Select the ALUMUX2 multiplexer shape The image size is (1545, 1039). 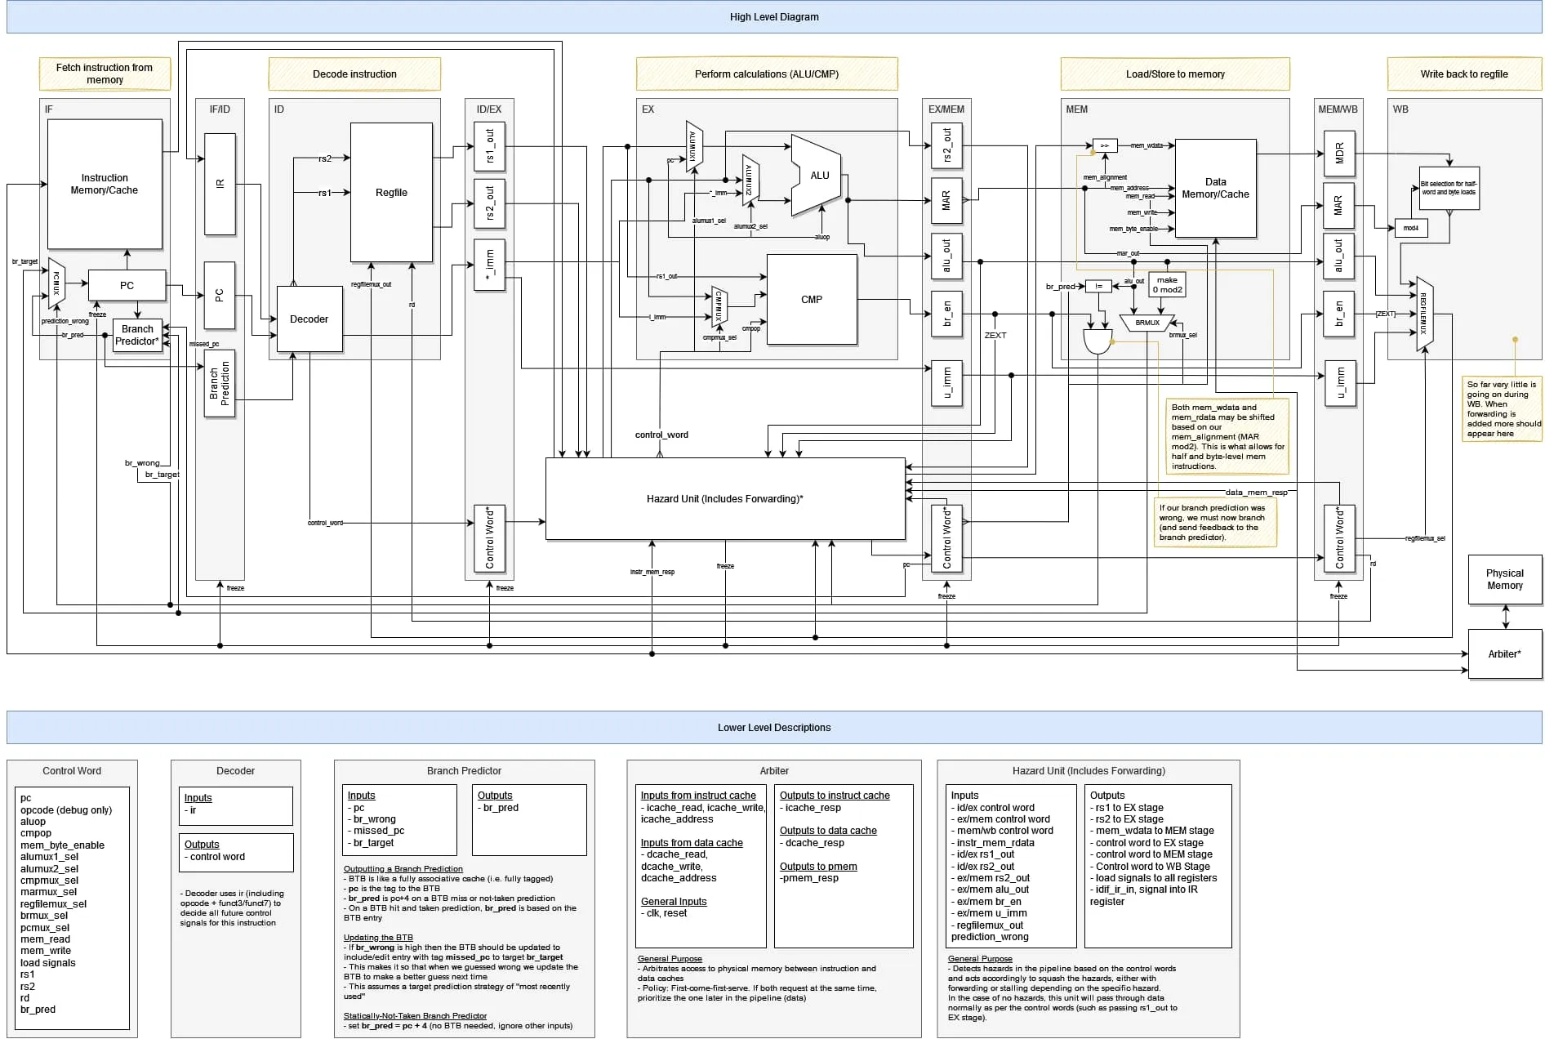pos(750,181)
